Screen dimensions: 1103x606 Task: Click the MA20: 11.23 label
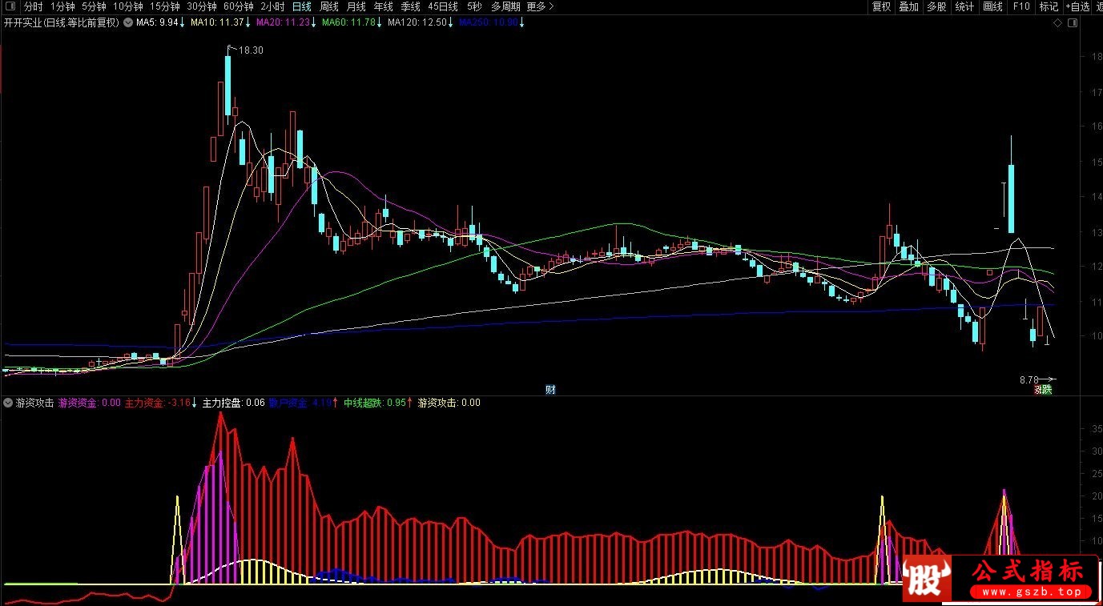tap(281, 23)
